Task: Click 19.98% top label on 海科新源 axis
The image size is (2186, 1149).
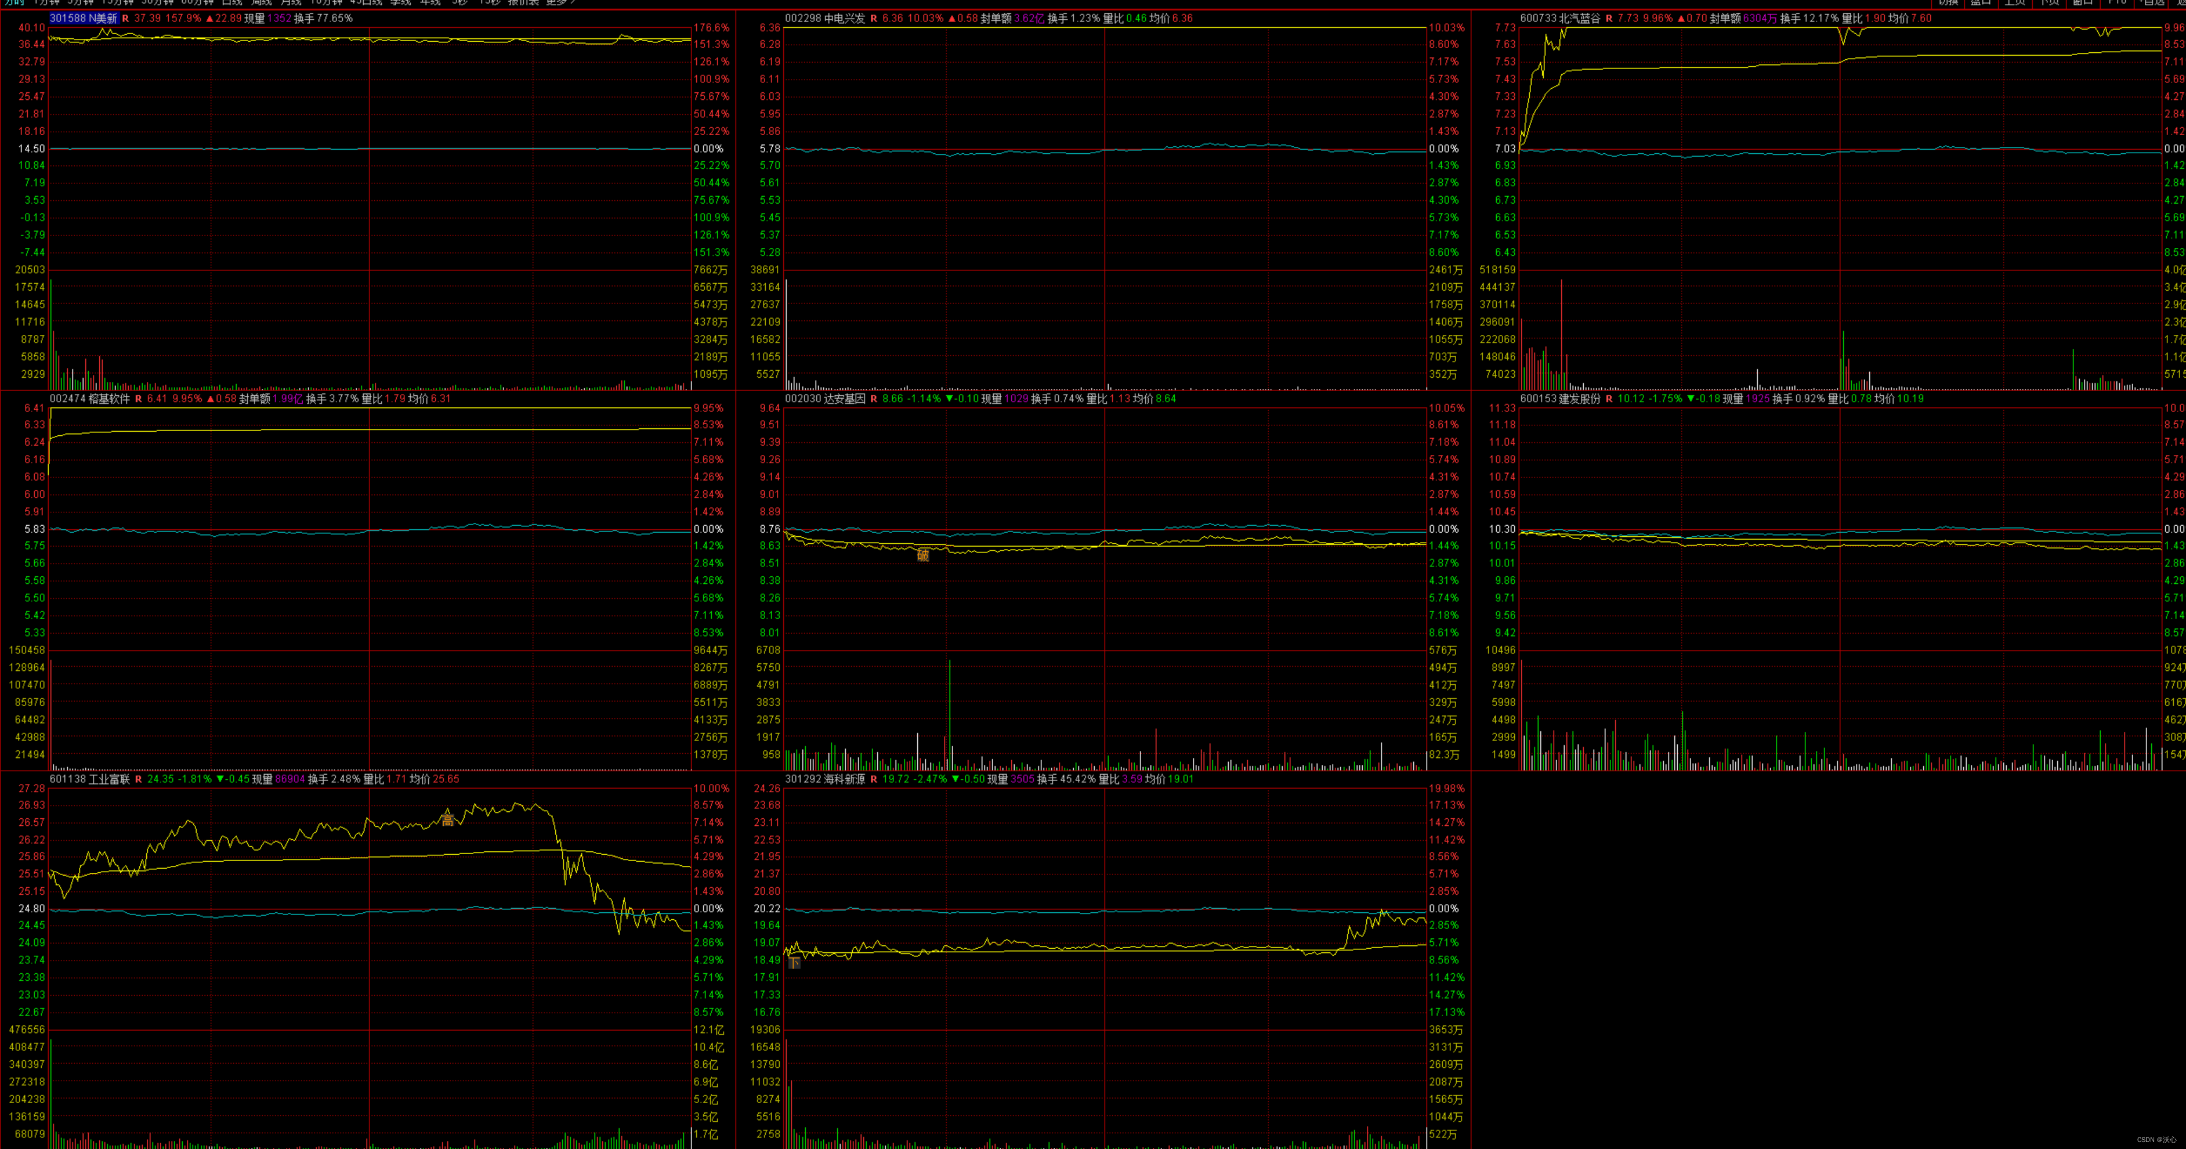Action: tap(1447, 789)
